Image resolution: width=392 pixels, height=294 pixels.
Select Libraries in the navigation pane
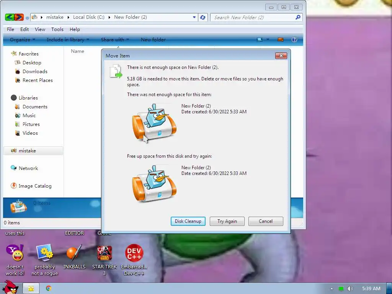click(x=28, y=98)
